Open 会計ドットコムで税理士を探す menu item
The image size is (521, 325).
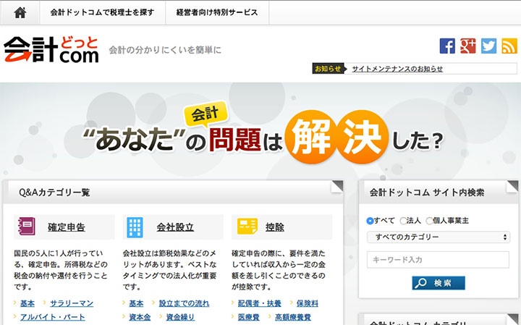[102, 12]
